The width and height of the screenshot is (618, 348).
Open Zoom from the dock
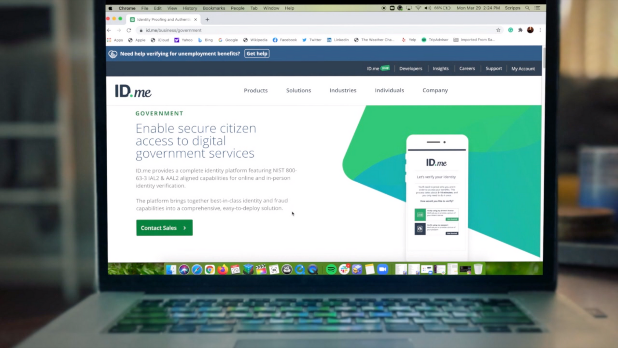(x=382, y=269)
